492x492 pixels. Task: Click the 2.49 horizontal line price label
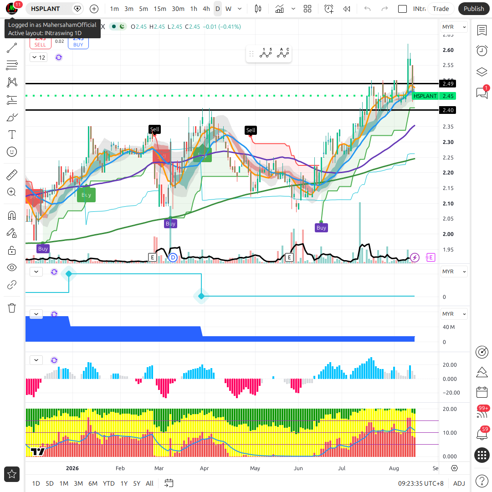448,84
